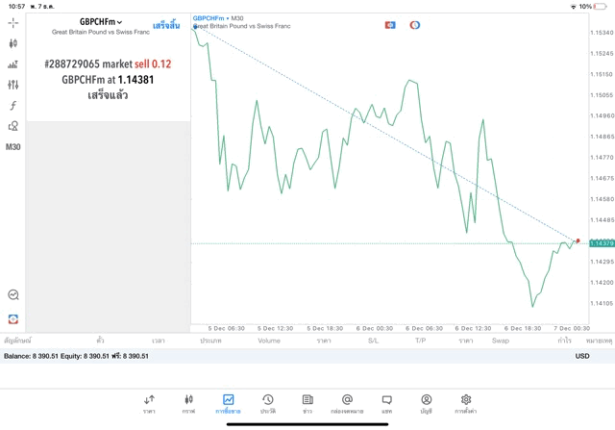Click the circular red-blue clock icon above chart
The image size is (615, 430).
(415, 25)
